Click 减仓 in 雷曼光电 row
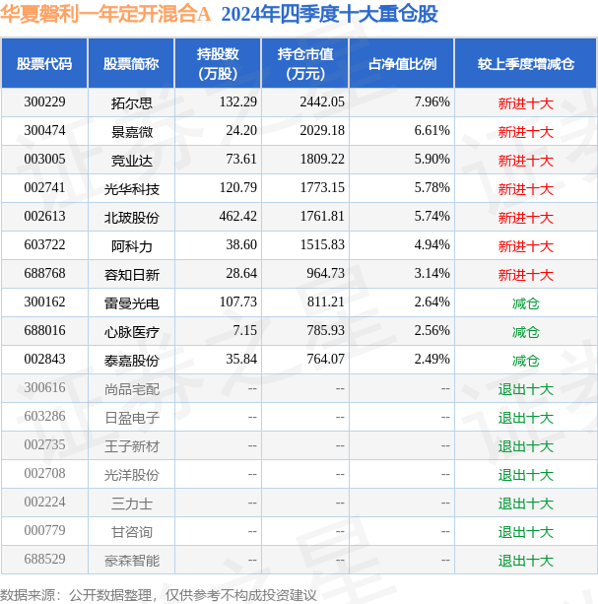Viewport: 598px width, 604px height. [x=526, y=303]
